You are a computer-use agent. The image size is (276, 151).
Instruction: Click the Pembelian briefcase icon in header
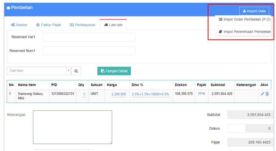click(x=8, y=8)
